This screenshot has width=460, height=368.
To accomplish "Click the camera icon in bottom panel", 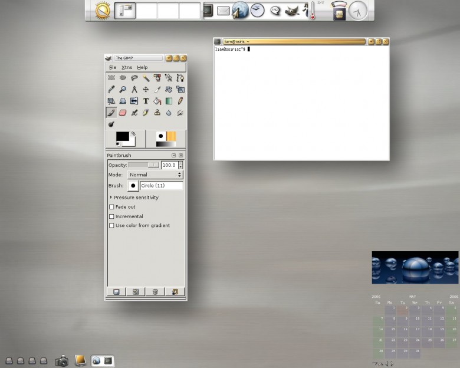I will [x=61, y=361].
